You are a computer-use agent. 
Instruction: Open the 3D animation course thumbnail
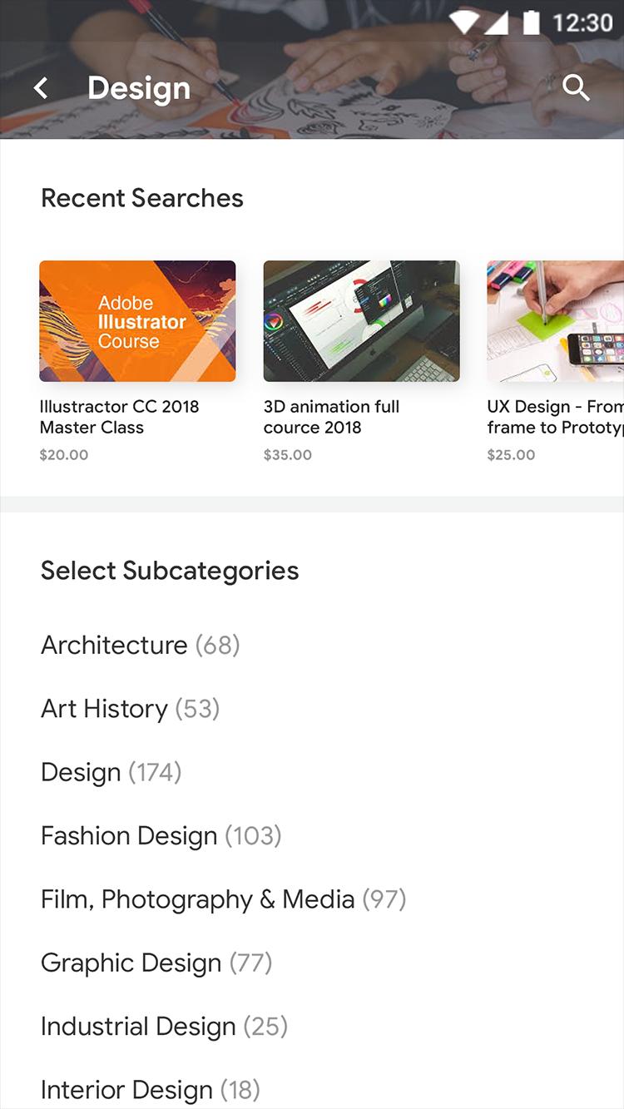click(361, 321)
